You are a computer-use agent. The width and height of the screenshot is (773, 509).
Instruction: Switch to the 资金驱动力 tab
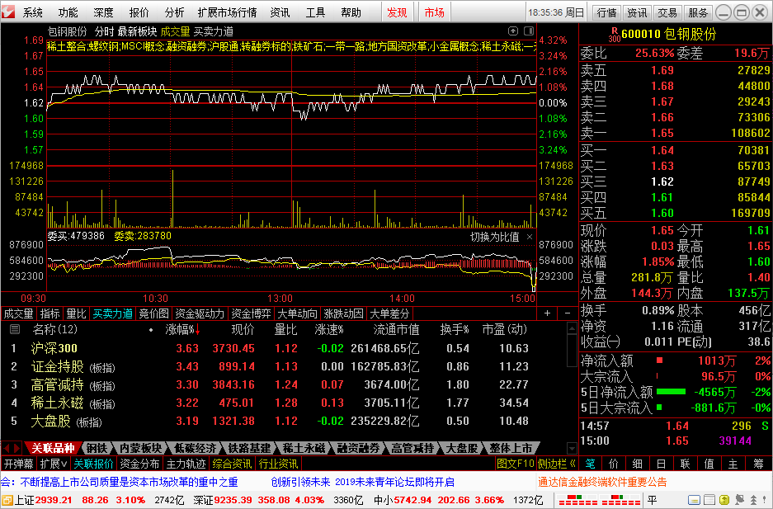pyautogui.click(x=200, y=313)
